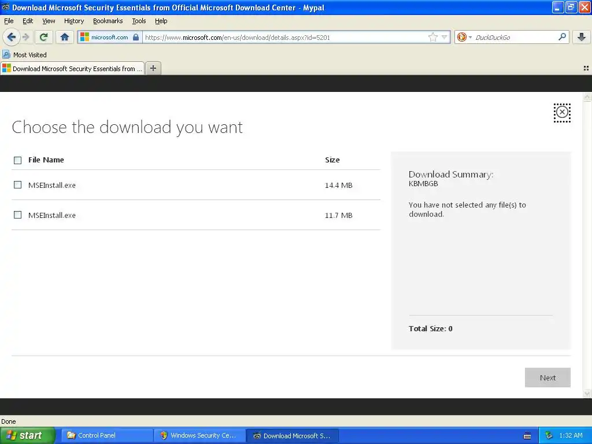Bookmark this page with the star icon
The image size is (592, 444).
(x=432, y=37)
